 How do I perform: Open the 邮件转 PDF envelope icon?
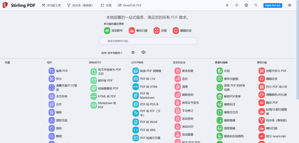coord(94,81)
